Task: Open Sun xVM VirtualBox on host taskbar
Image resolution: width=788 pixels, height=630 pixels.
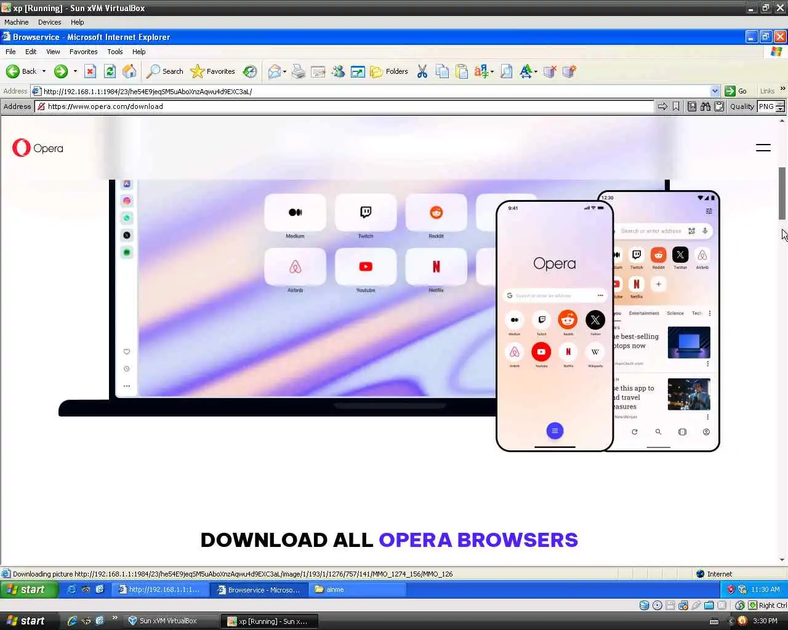Action: click(x=171, y=621)
